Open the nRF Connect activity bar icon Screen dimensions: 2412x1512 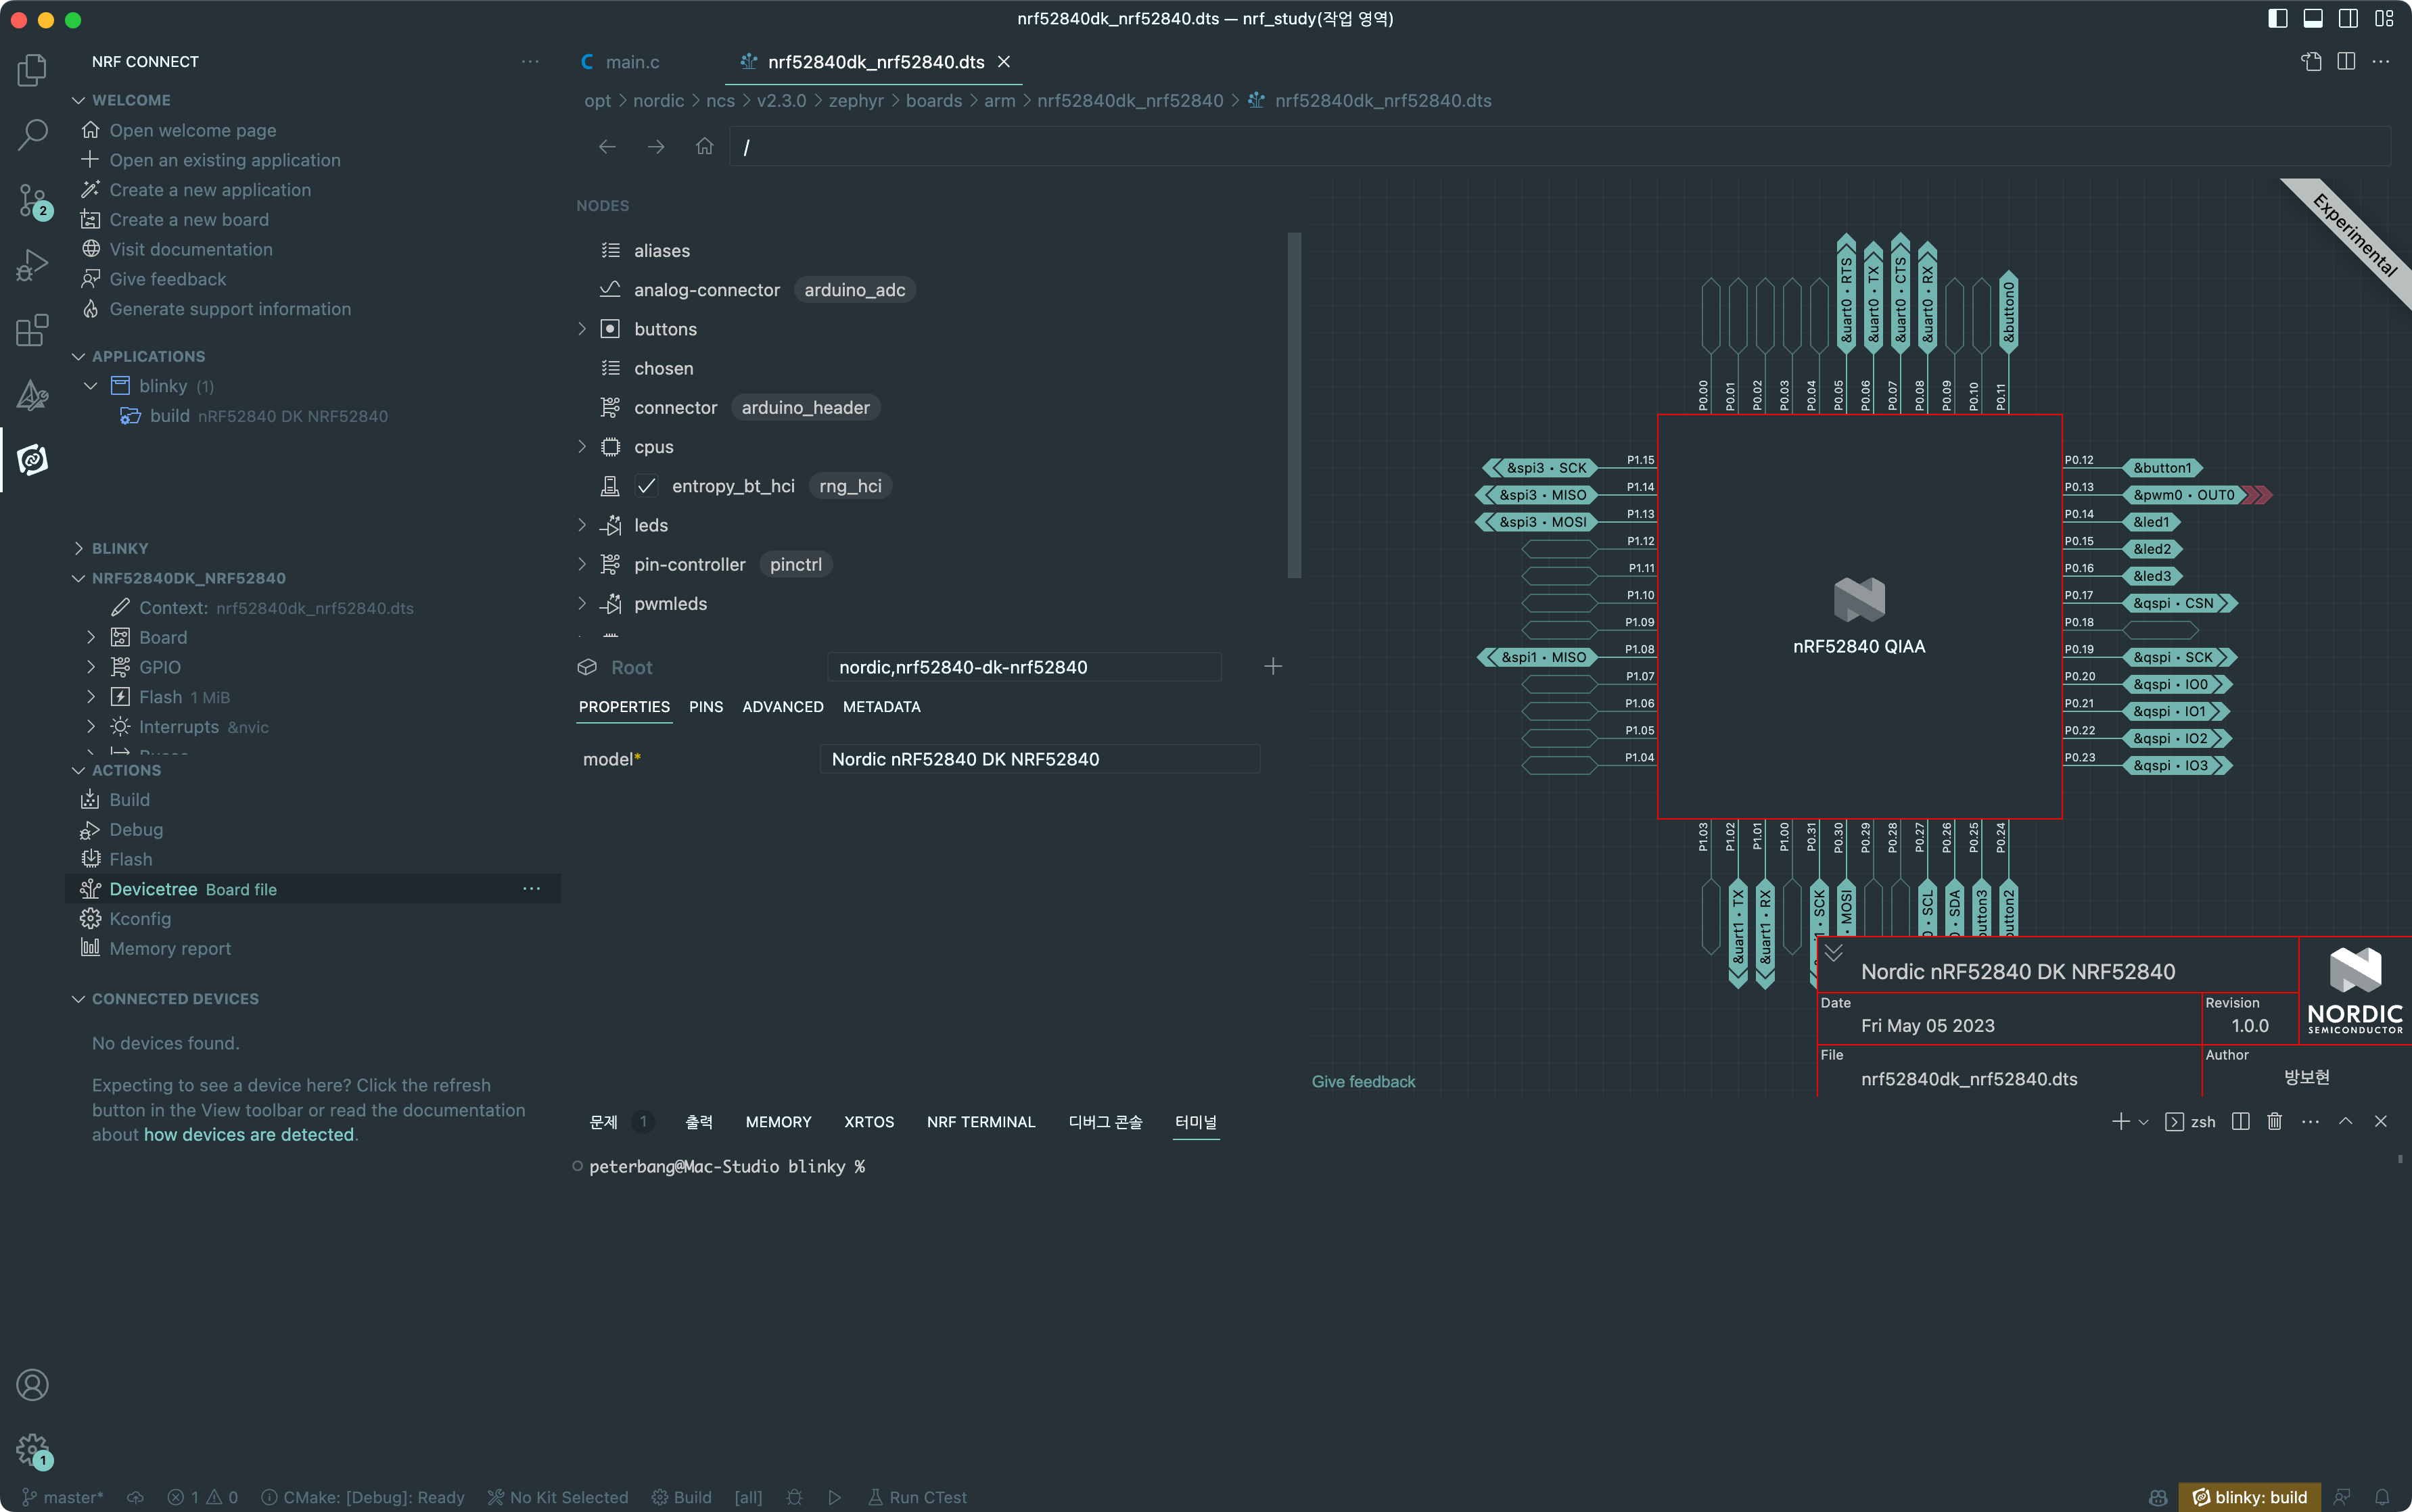click(x=32, y=460)
